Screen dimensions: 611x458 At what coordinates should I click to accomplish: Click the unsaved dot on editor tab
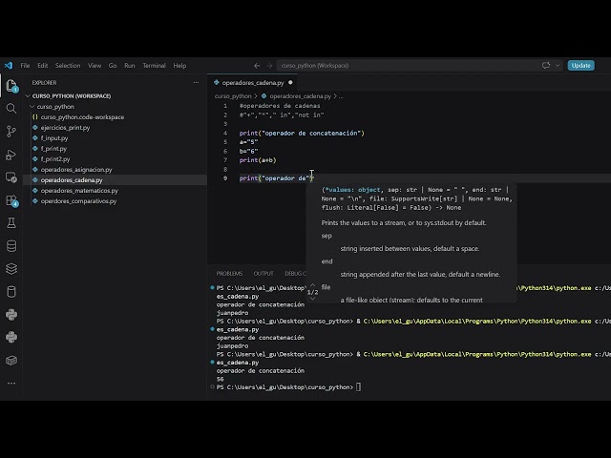[x=290, y=83]
